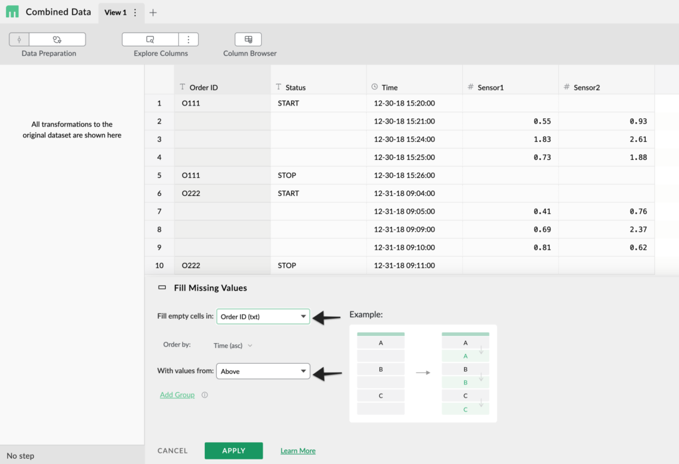Click the Add Group link
This screenshot has height=464, width=679.
pos(177,394)
